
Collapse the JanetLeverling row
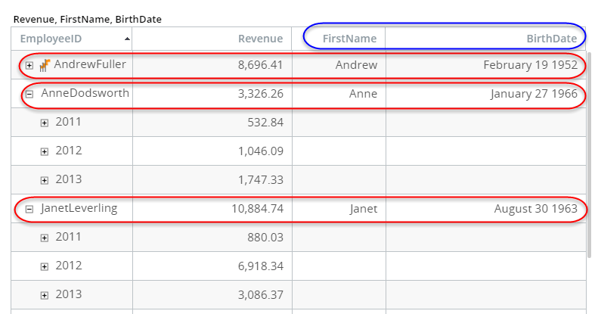pyautogui.click(x=29, y=209)
